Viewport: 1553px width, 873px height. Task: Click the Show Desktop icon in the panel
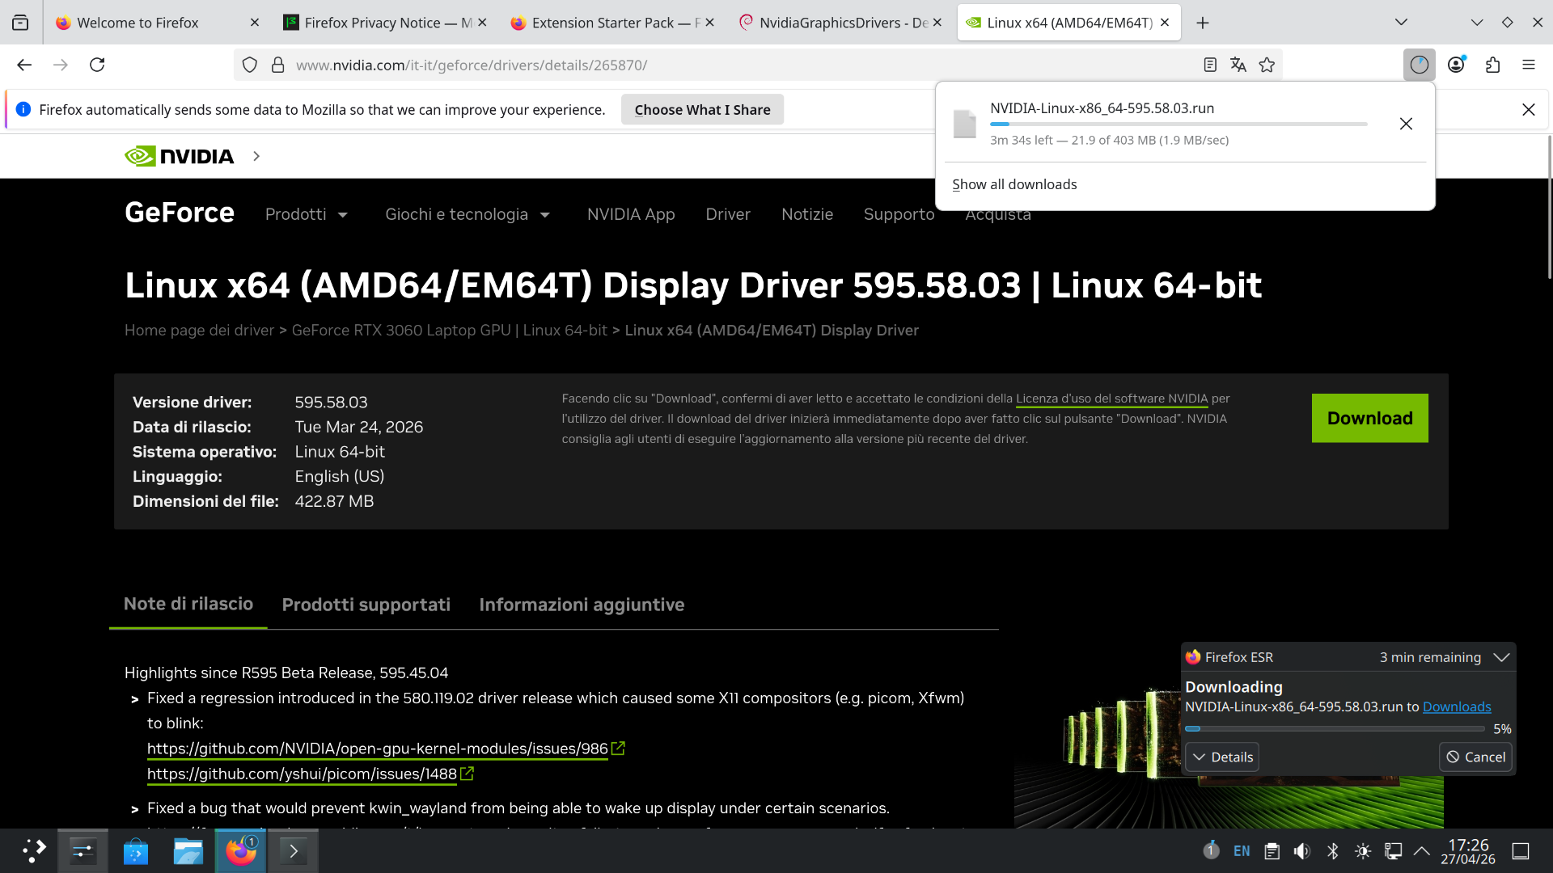(x=1521, y=850)
